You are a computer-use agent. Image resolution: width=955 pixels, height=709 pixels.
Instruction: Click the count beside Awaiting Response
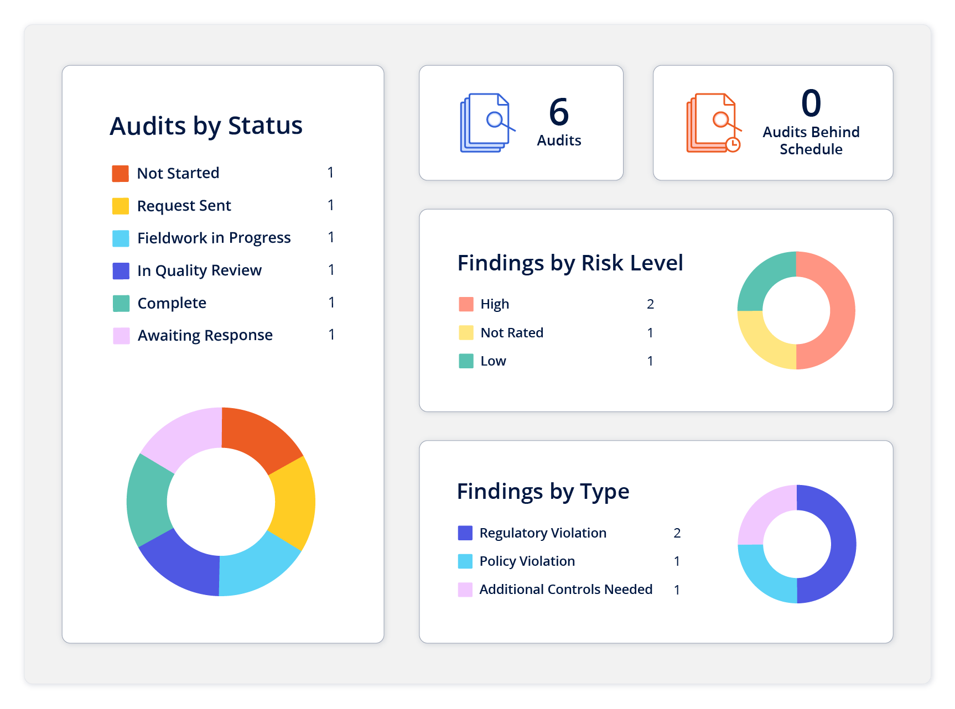click(x=331, y=335)
